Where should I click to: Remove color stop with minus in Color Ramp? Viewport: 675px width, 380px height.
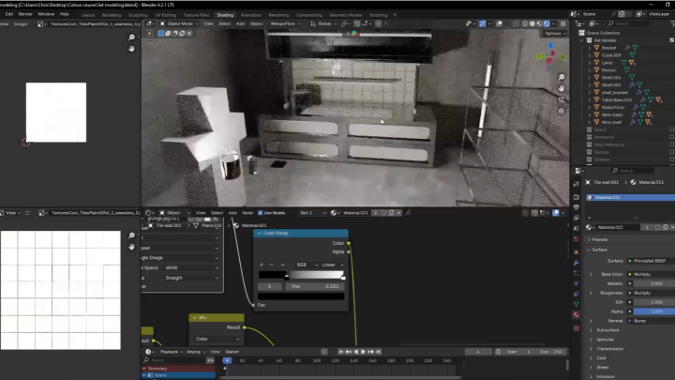[271, 265]
